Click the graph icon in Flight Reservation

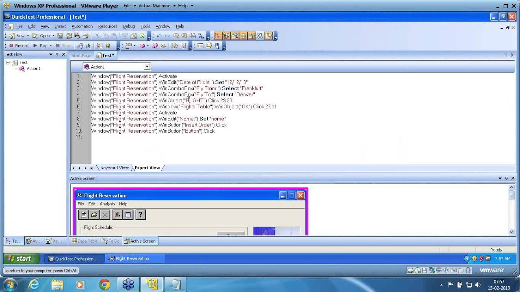tap(117, 215)
